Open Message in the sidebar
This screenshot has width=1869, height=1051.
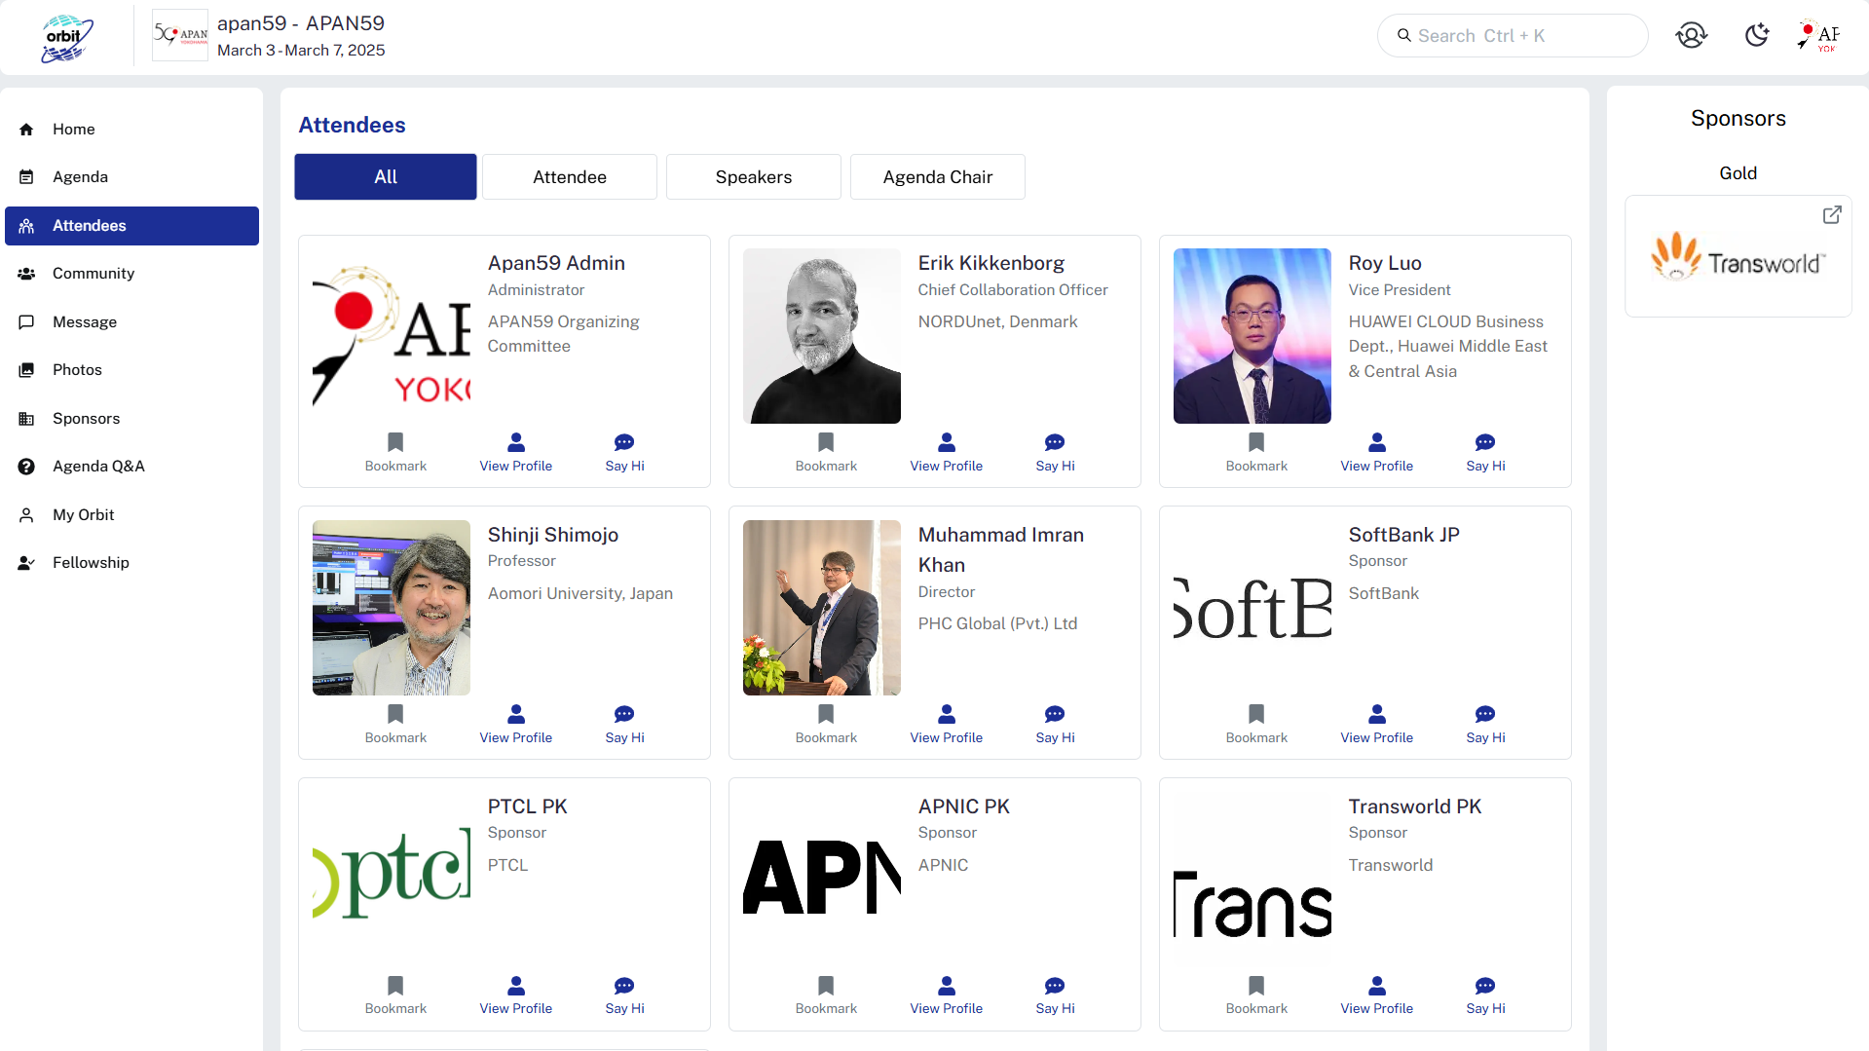(131, 322)
